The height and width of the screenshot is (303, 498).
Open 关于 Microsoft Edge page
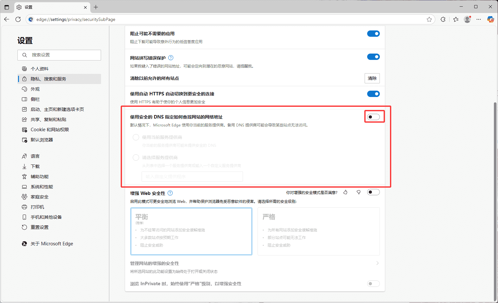52,244
